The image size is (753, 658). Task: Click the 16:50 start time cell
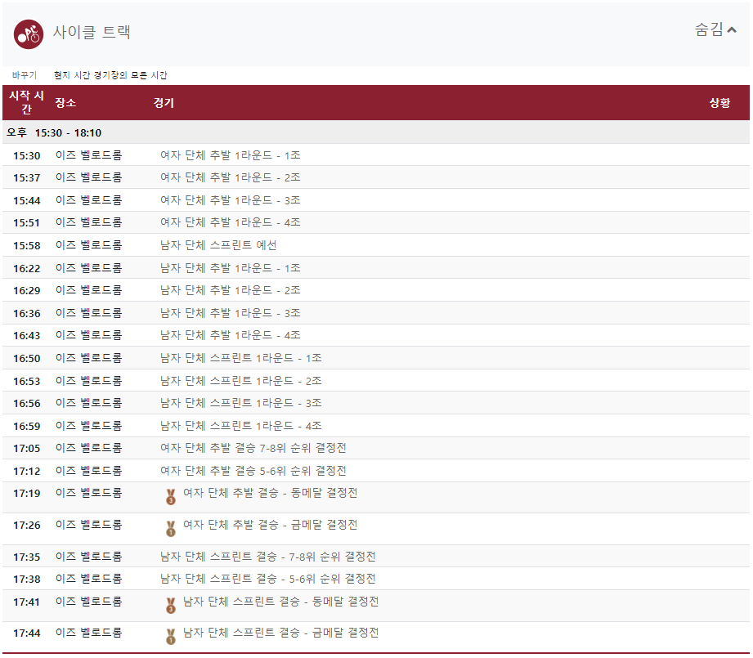(x=26, y=358)
